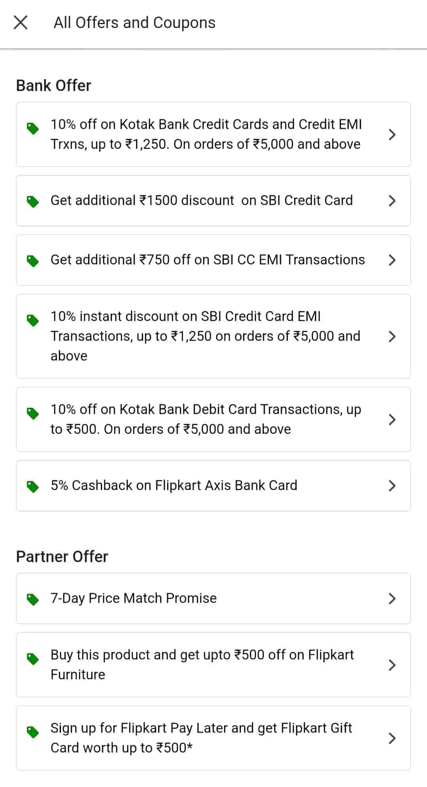The width and height of the screenshot is (427, 787).
Task: Tap the tag icon for Kotak Debit Card offer
Action: [x=33, y=413]
